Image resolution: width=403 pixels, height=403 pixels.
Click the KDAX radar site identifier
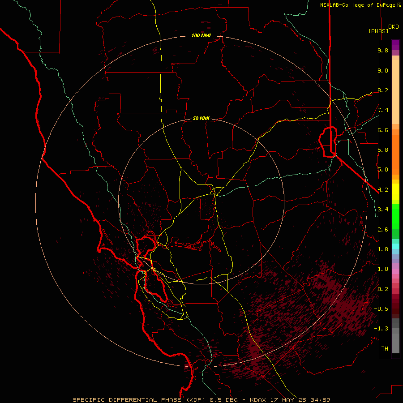point(257,400)
